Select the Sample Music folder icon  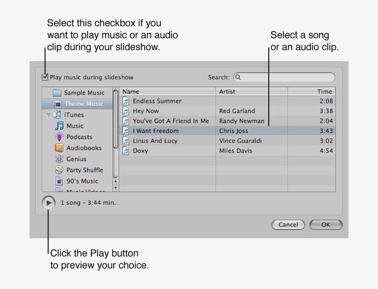click(x=57, y=92)
